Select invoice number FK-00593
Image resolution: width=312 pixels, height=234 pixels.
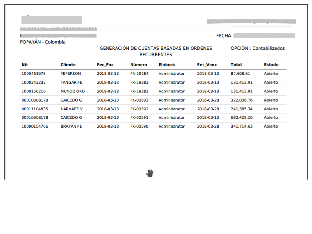point(139,100)
